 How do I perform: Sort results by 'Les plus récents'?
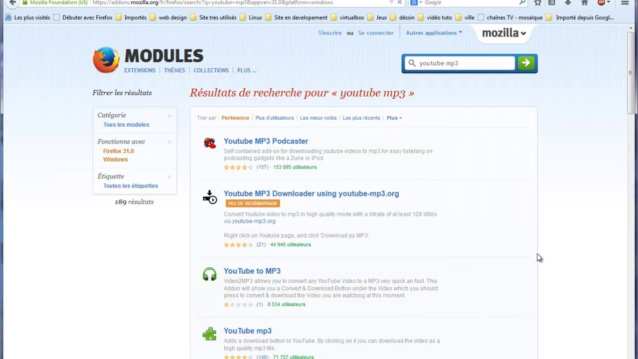coord(361,118)
